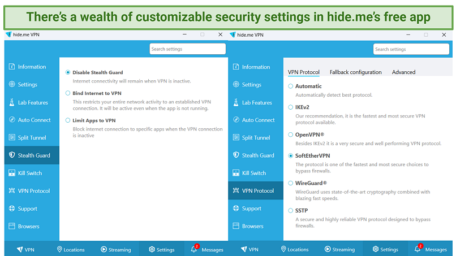Screen dimensions: 456x256
Task: Click Kill Switch label in left window
Action: point(30,173)
